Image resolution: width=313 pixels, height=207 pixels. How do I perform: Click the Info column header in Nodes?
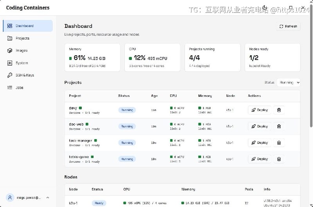267,189
